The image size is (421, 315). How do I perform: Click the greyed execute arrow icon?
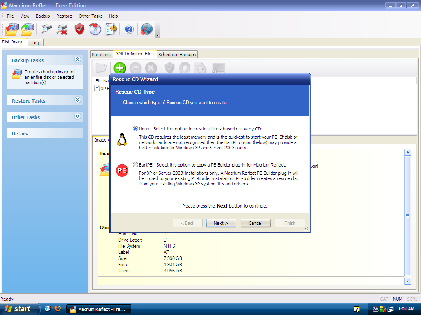click(135, 68)
